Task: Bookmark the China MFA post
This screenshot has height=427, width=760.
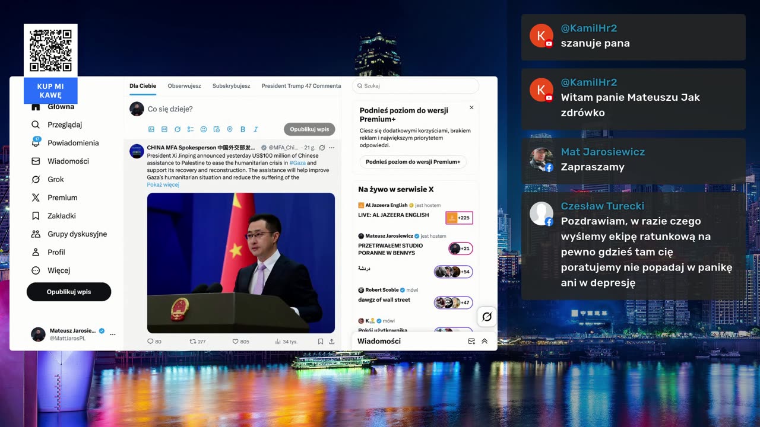Action: [321, 342]
